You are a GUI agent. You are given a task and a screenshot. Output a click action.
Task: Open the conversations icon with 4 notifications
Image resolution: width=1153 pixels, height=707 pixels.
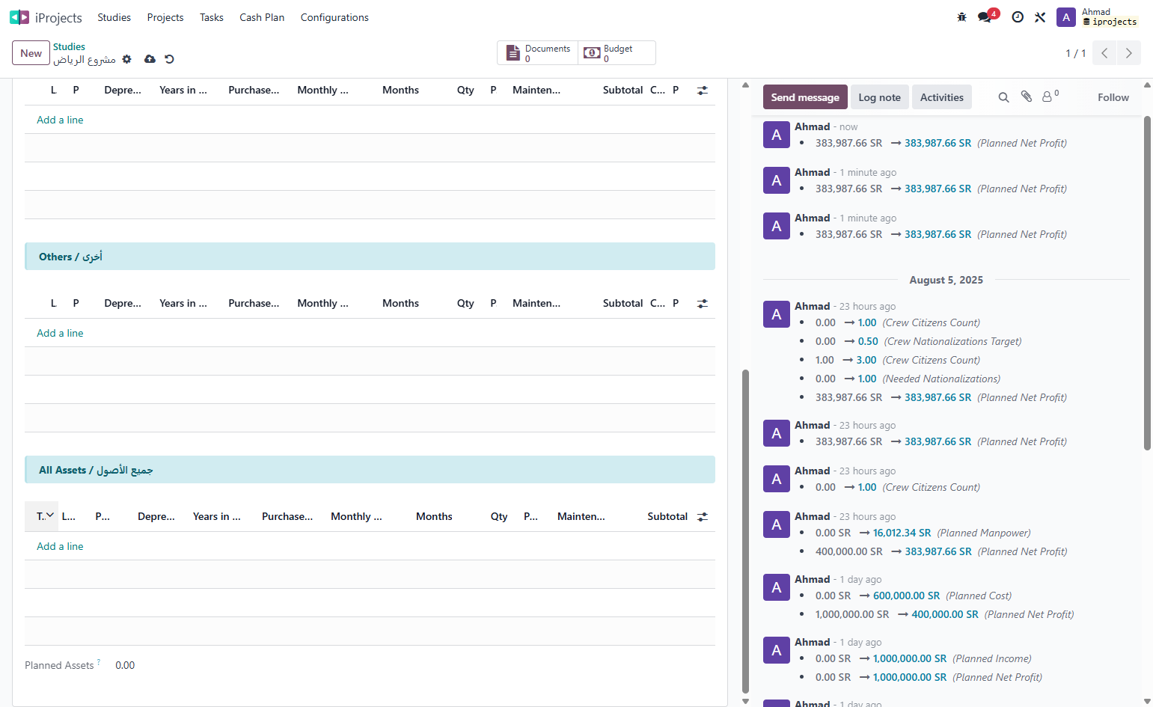985,17
